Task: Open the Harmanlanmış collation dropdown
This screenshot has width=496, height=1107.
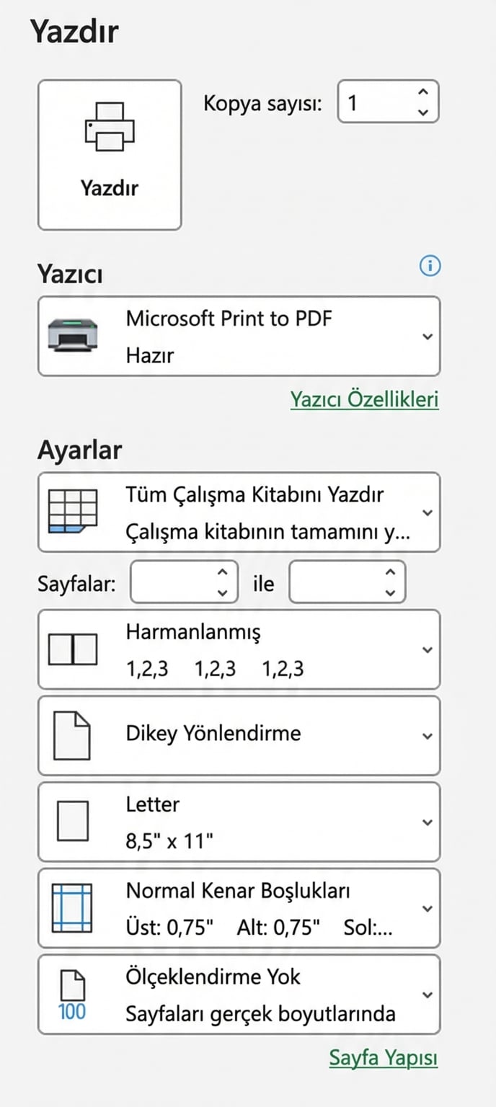Action: 427,649
